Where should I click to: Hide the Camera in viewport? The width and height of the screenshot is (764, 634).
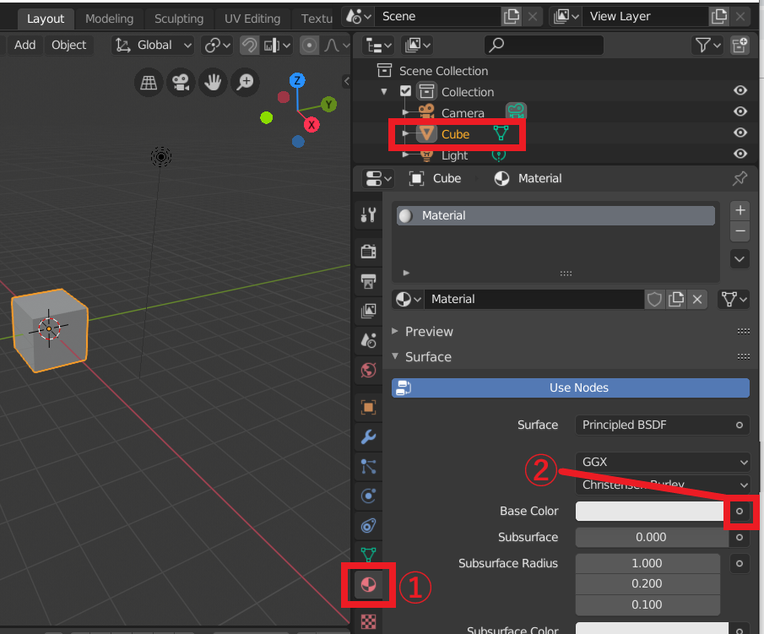(x=740, y=111)
